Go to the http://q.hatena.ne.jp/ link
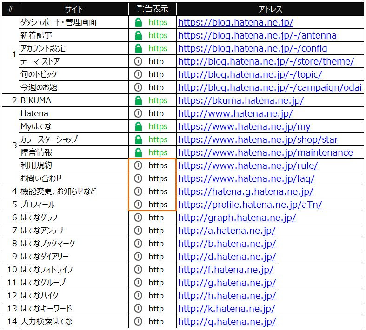The image size is (366, 330). pos(227,322)
